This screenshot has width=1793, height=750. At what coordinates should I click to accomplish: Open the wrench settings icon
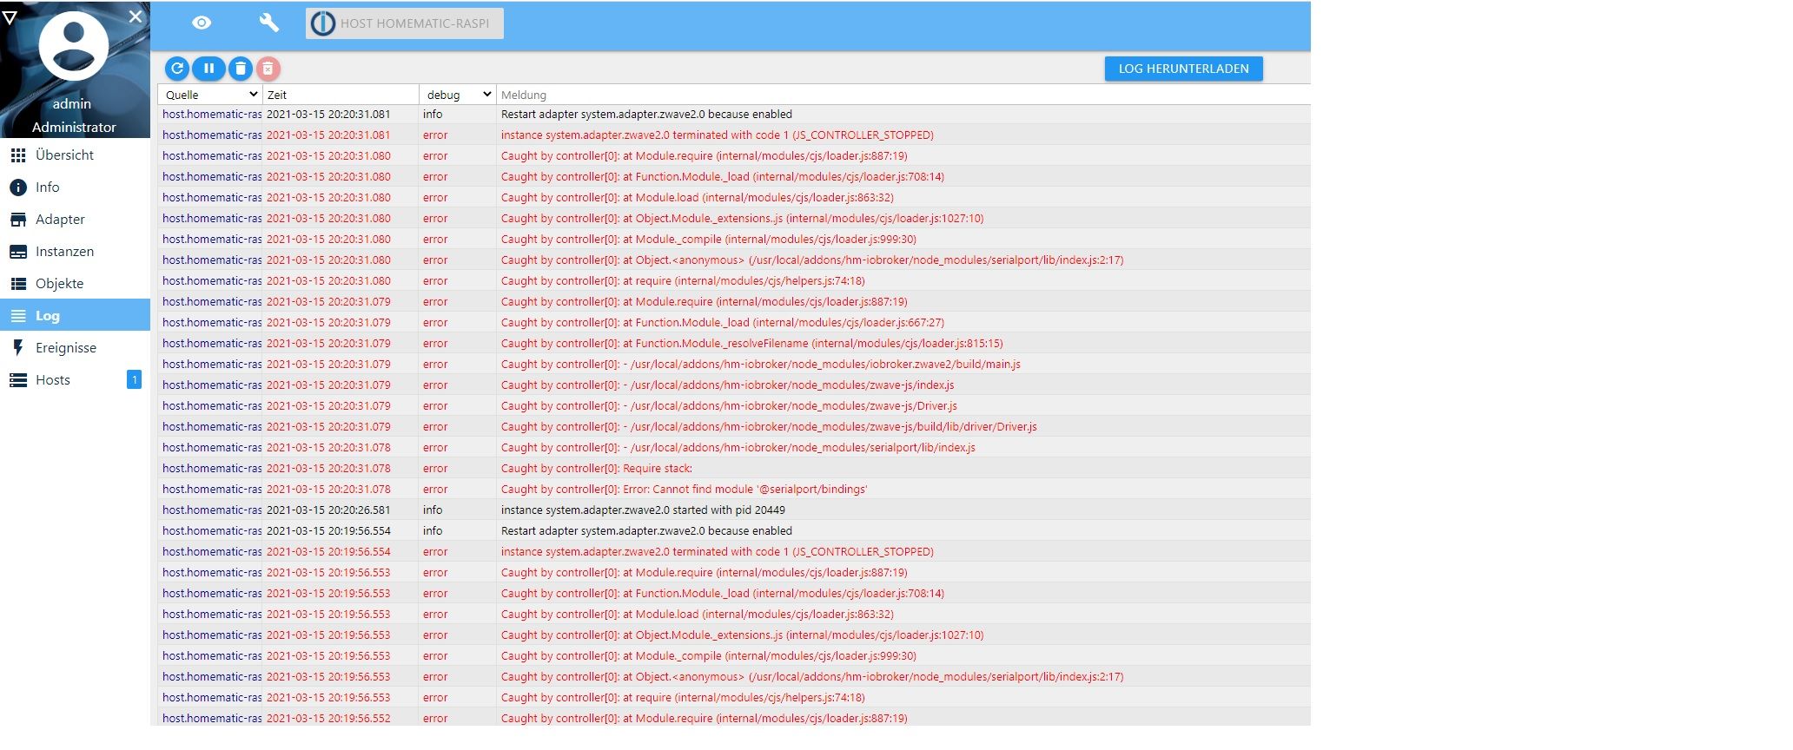point(269,23)
